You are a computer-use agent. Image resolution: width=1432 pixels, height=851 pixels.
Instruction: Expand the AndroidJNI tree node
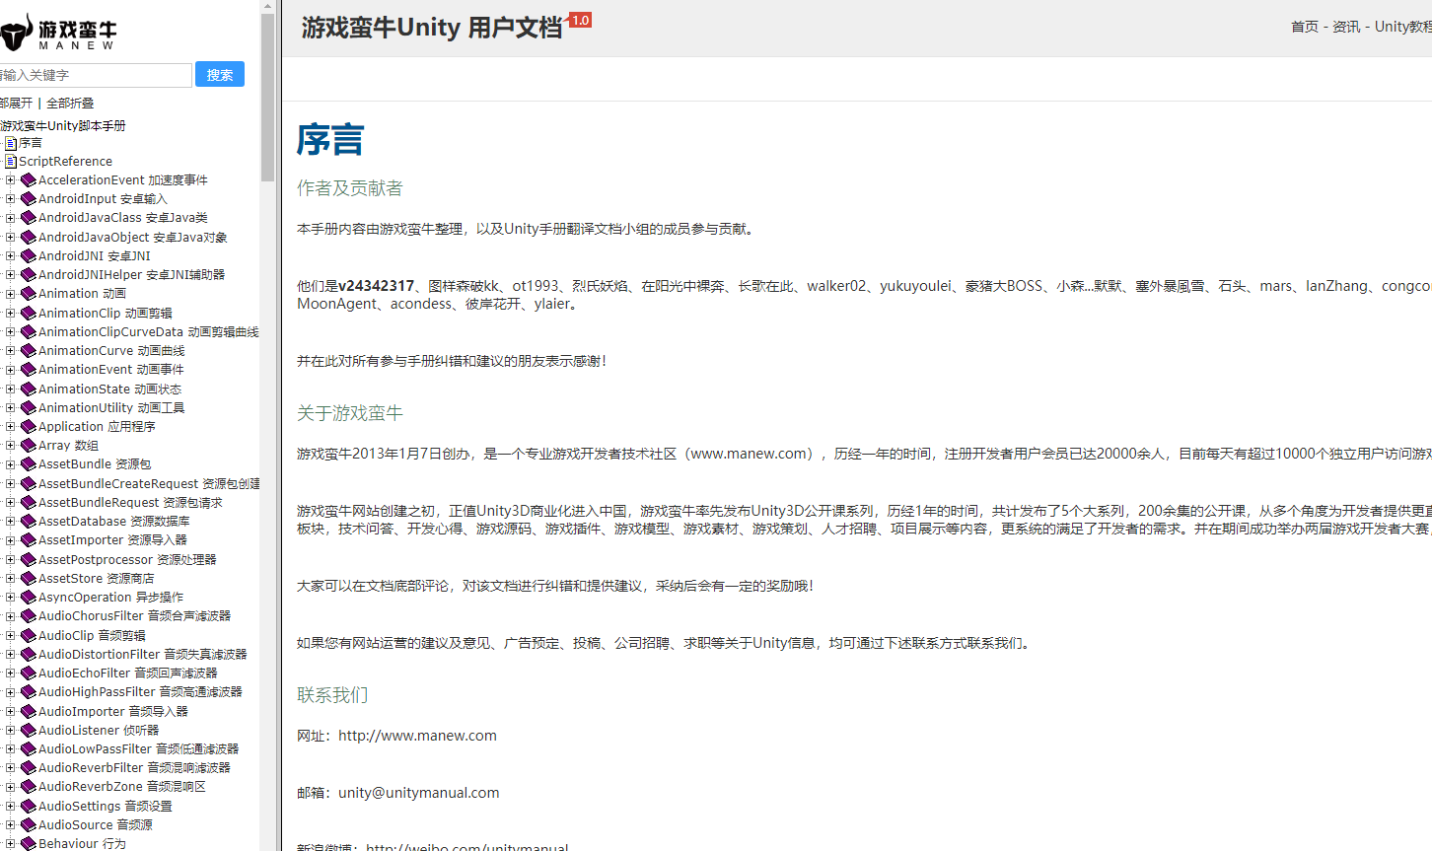[10, 256]
